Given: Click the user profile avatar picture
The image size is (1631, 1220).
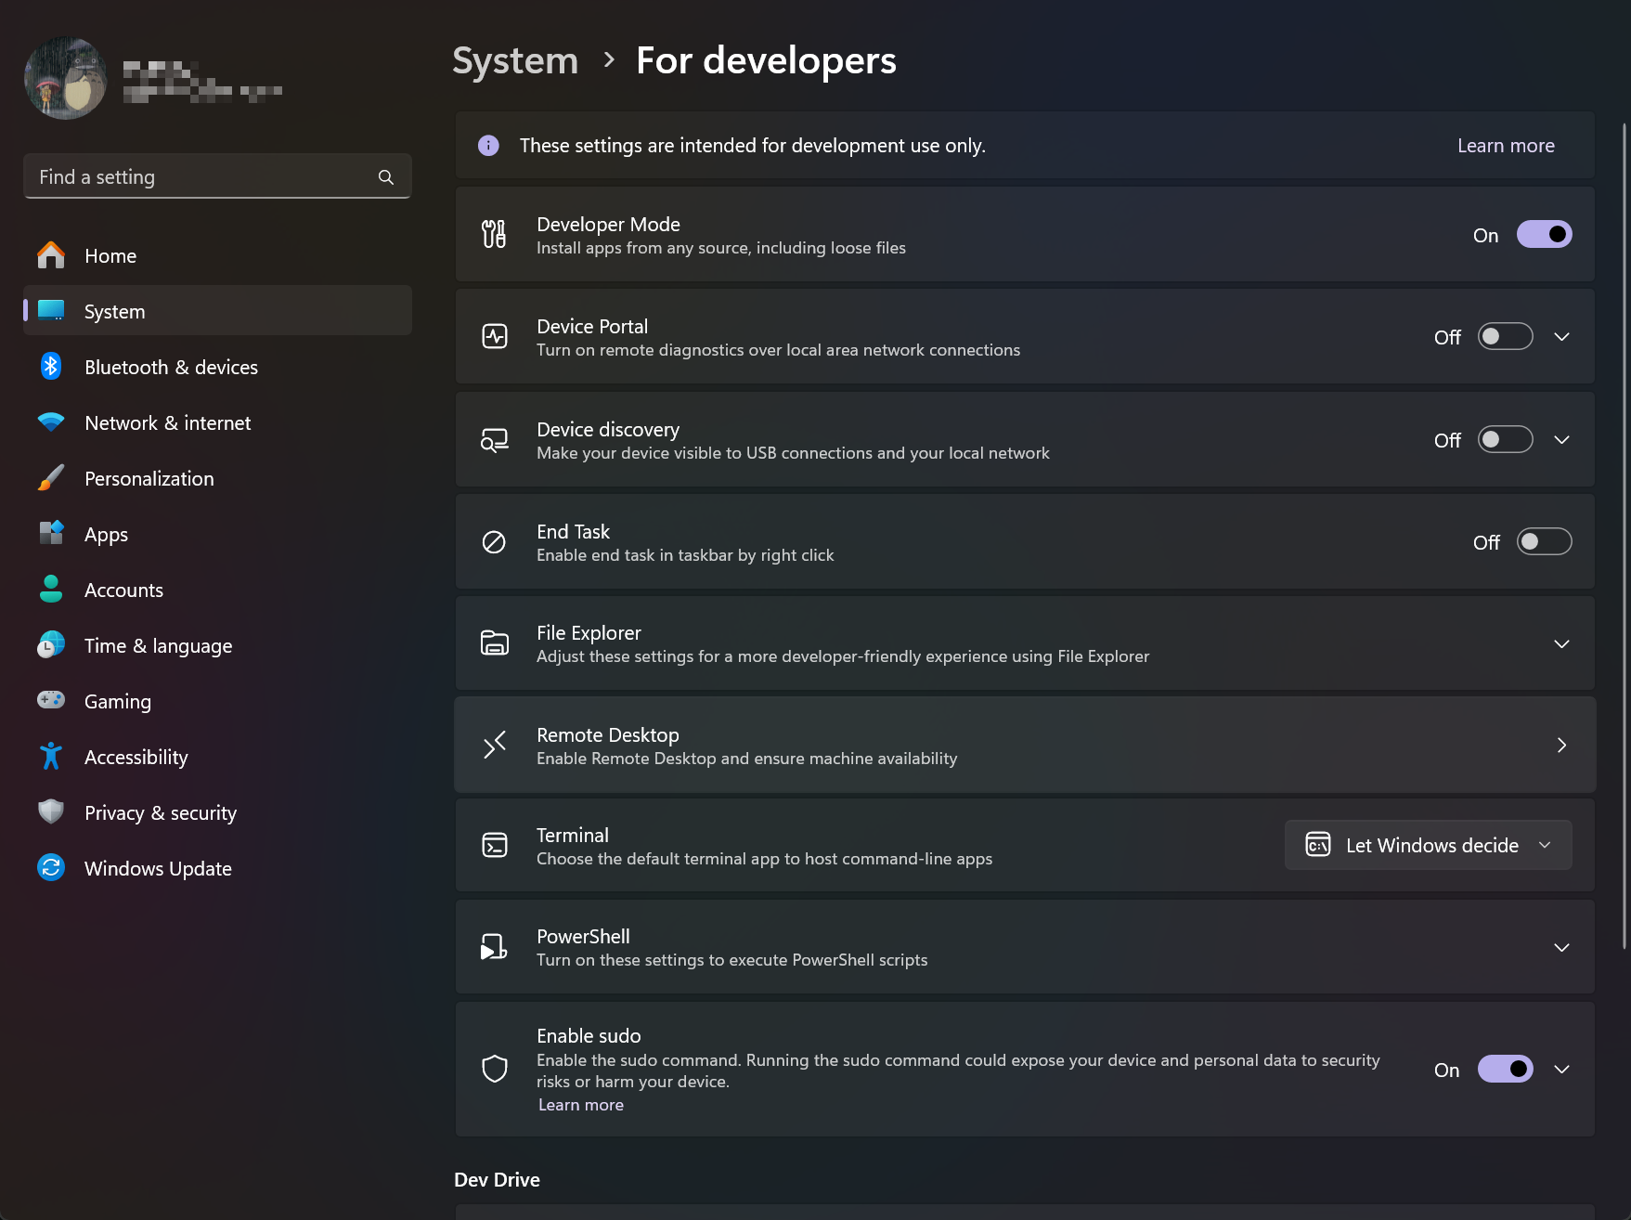Looking at the screenshot, I should pos(65,78).
